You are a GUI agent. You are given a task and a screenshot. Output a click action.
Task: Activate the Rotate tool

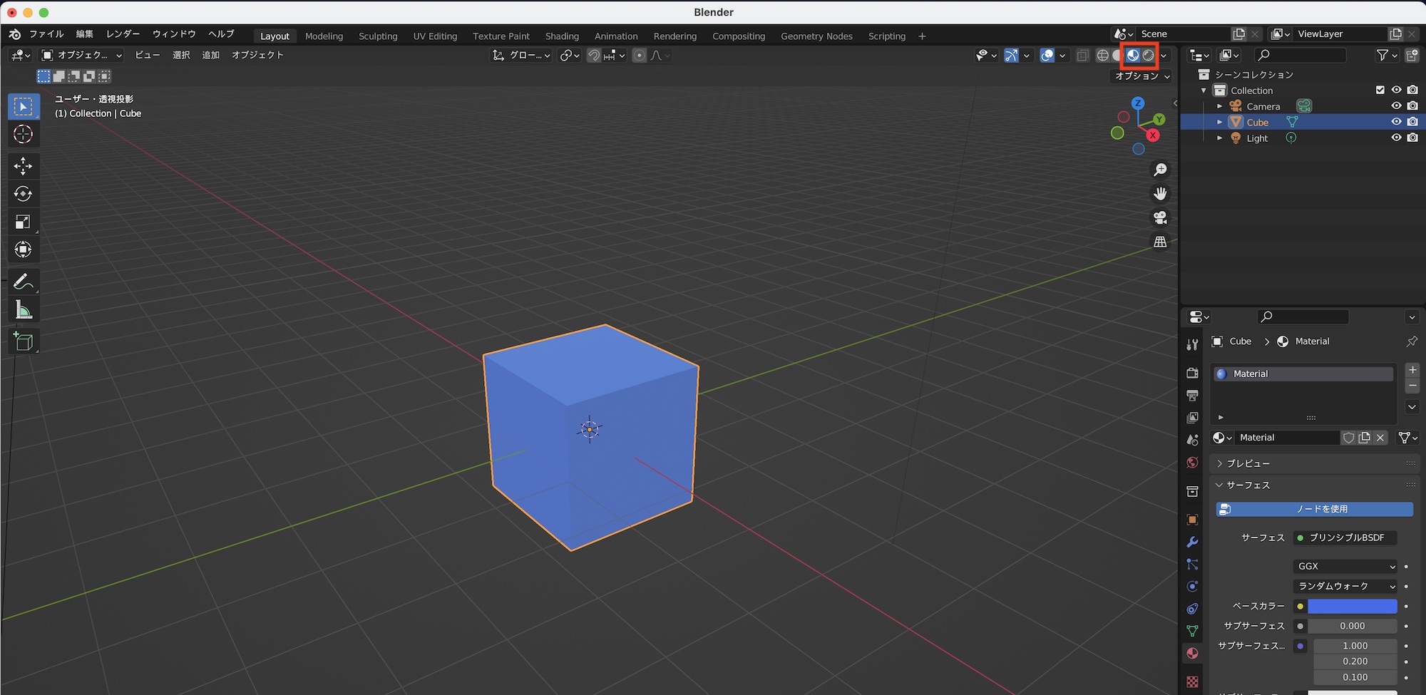pyautogui.click(x=24, y=193)
